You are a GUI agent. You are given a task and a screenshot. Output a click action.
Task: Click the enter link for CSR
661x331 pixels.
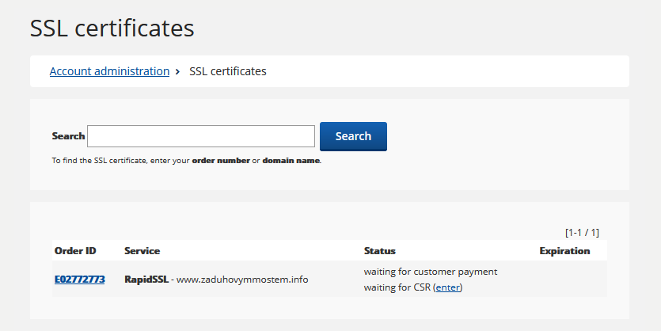coord(447,287)
